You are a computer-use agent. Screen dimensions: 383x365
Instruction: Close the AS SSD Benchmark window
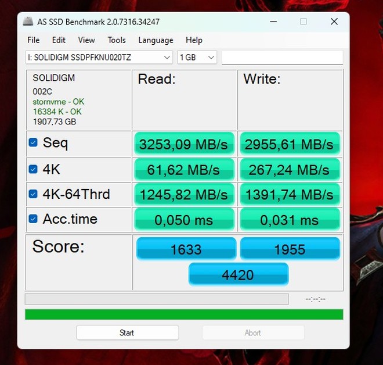(334, 22)
